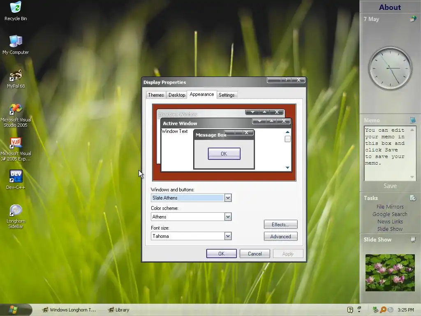Image resolution: width=421 pixels, height=316 pixels.
Task: Click the Effects button
Action: click(280, 224)
